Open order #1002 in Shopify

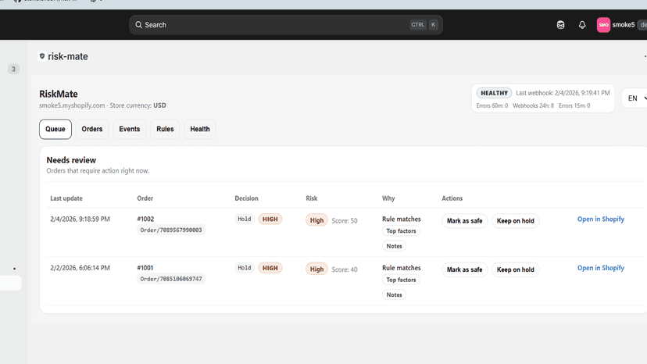coord(601,219)
